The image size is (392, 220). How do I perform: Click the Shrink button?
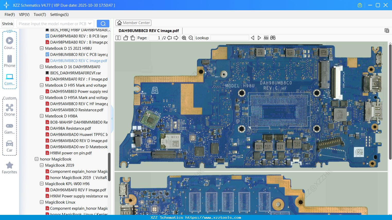(8, 24)
